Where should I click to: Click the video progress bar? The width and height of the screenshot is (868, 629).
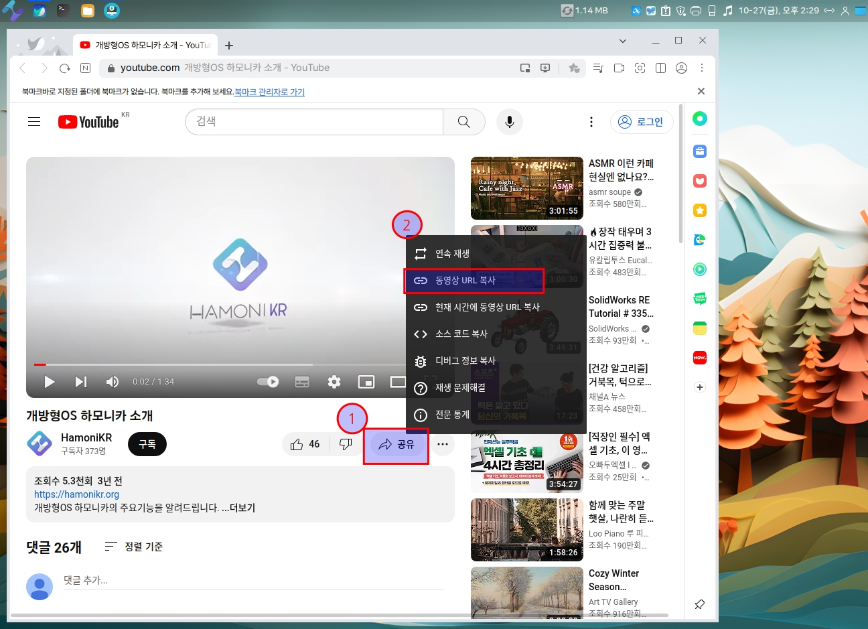tap(201, 364)
